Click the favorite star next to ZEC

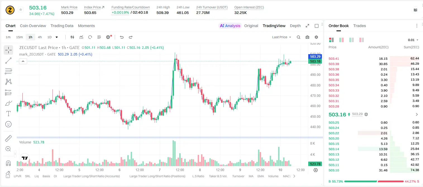[x=21, y=10]
